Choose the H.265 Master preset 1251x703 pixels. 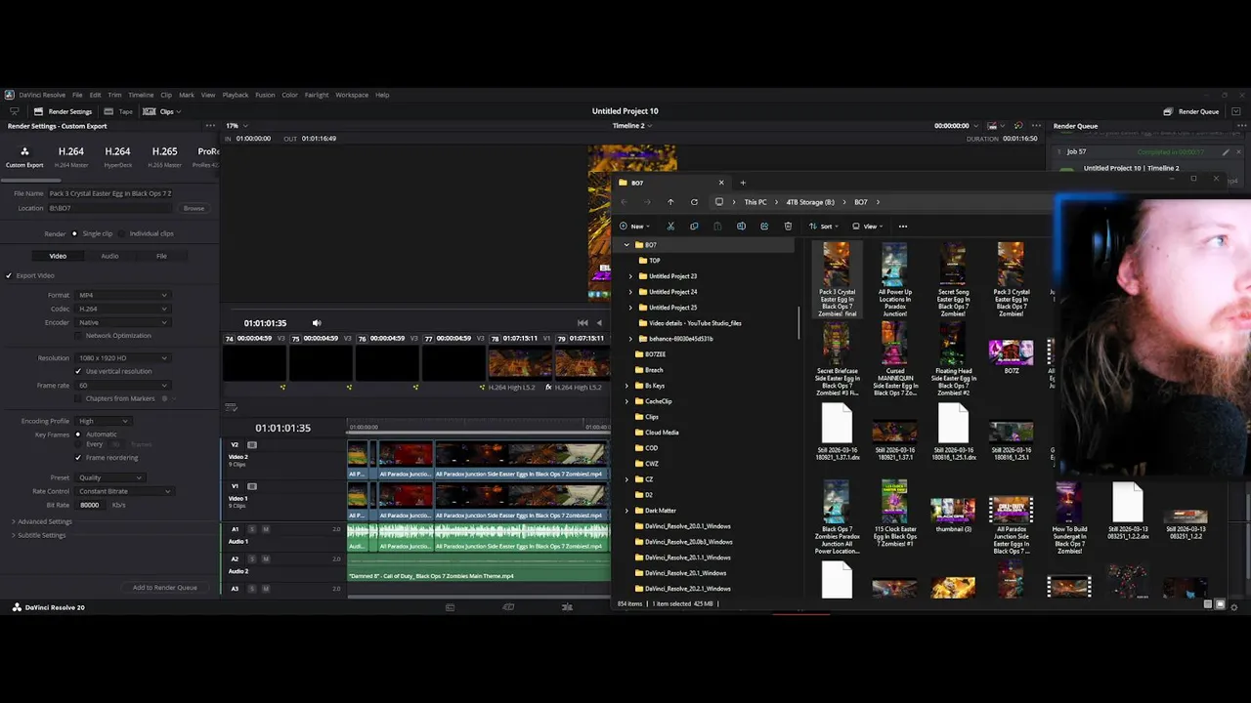pos(164,156)
